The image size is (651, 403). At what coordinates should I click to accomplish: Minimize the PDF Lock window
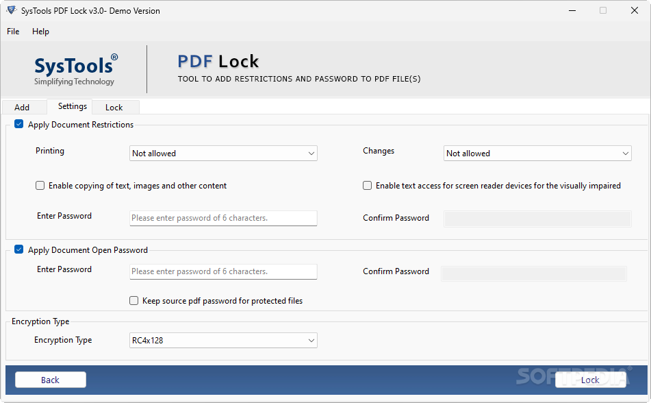pos(572,10)
